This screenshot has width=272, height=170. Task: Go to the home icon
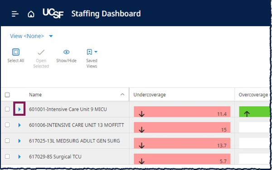[31, 14]
